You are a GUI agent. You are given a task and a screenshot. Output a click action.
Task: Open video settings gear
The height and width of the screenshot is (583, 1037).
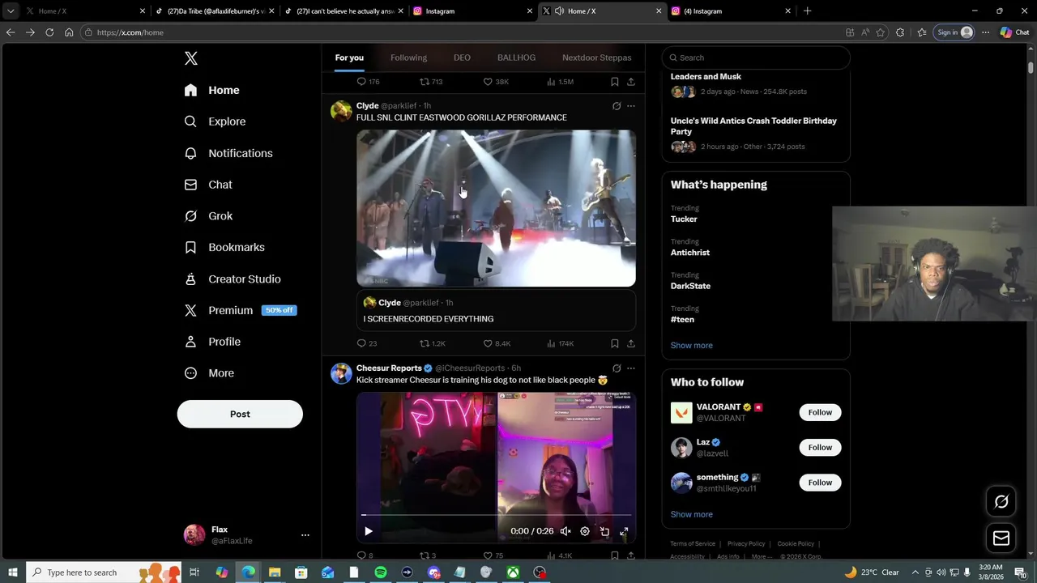click(585, 531)
